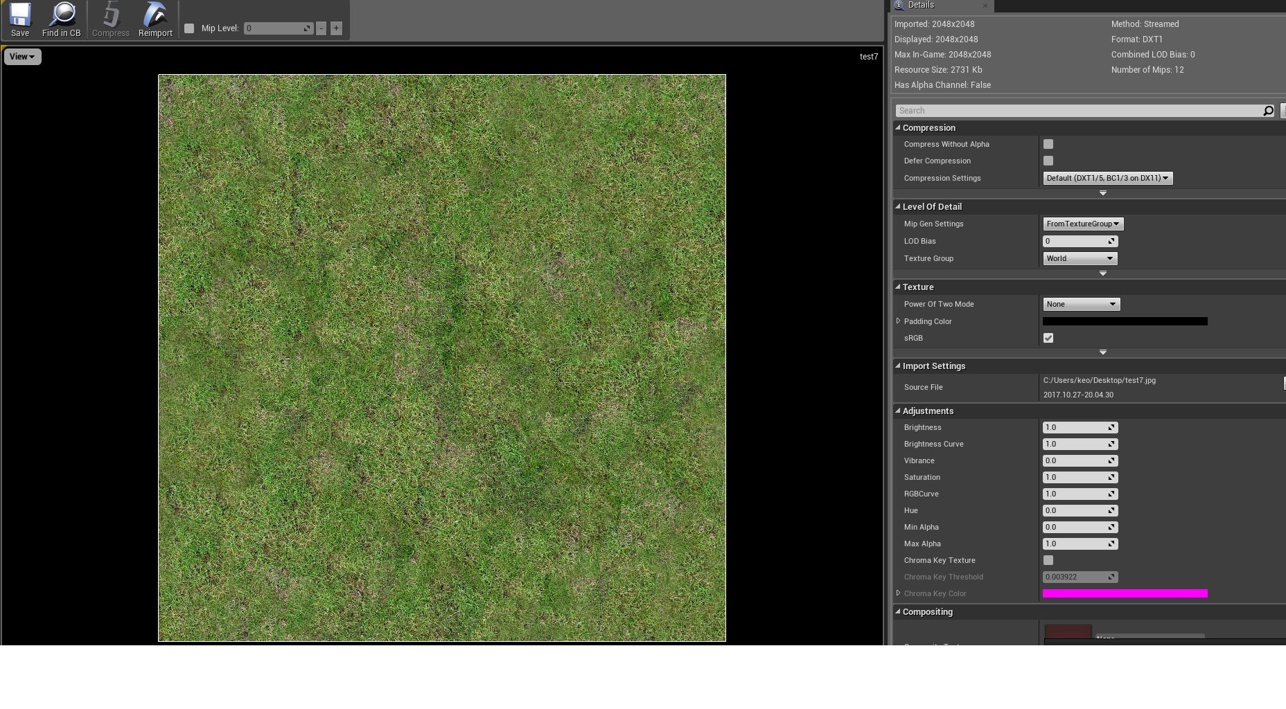Click the Save toolbar icon
Screen dimensions: 1286x709
(20, 15)
